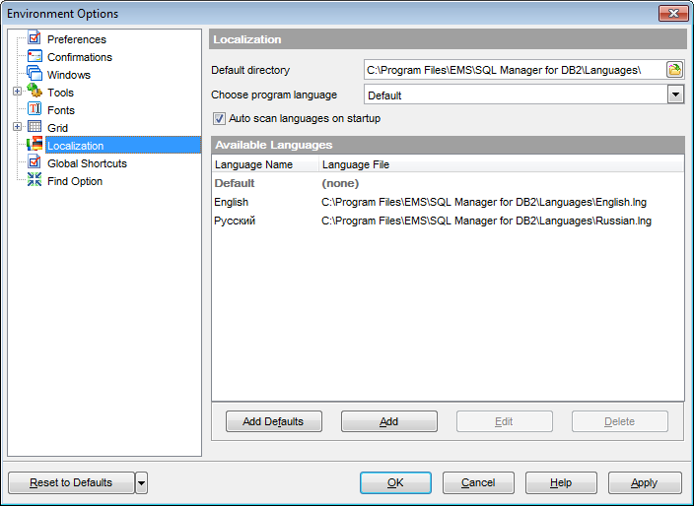The width and height of the screenshot is (694, 506).
Task: Uncheck Auto scan languages on startup
Action: 220,119
